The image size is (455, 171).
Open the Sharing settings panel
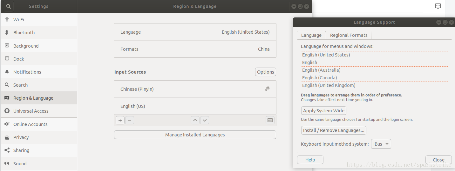(x=39, y=150)
